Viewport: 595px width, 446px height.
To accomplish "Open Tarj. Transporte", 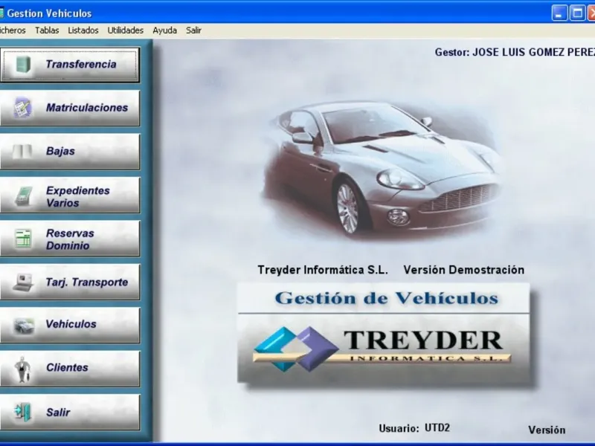I will click(70, 282).
